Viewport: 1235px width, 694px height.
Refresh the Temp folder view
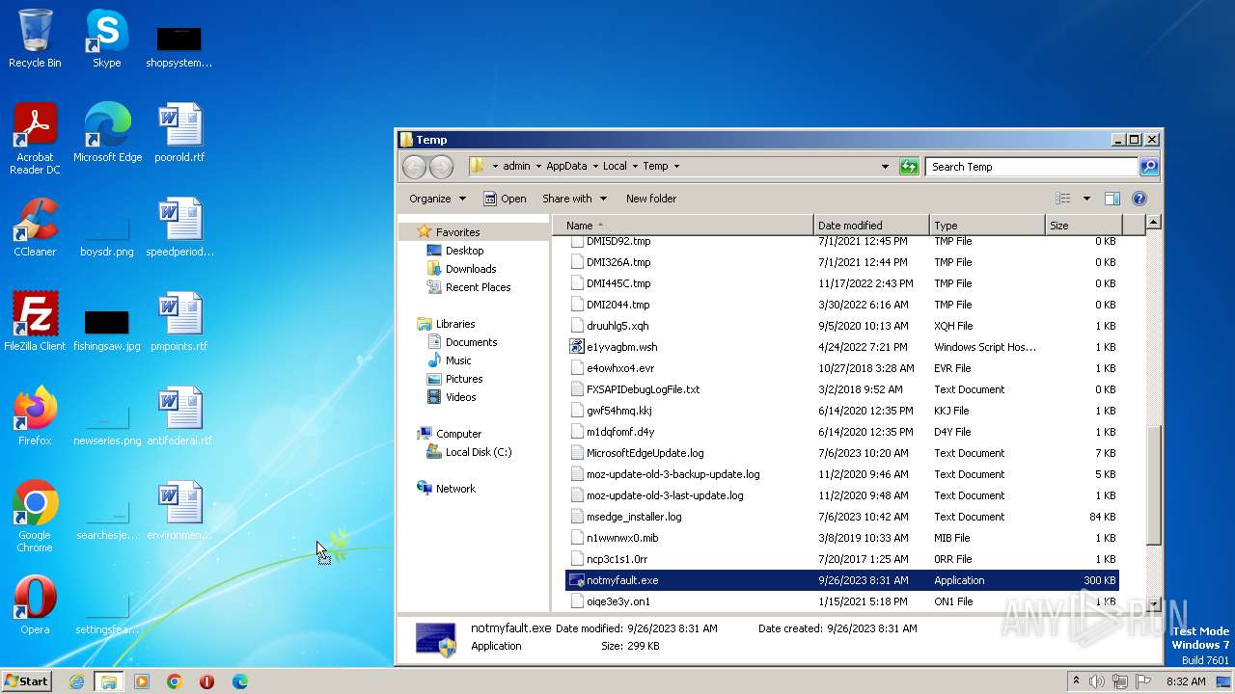tap(909, 167)
